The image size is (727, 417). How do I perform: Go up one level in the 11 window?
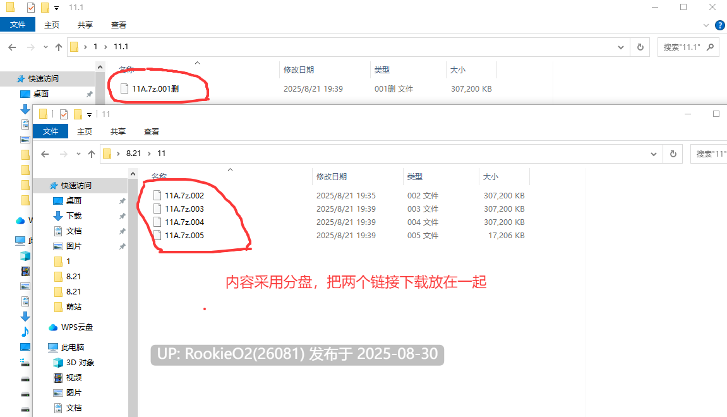[92, 154]
